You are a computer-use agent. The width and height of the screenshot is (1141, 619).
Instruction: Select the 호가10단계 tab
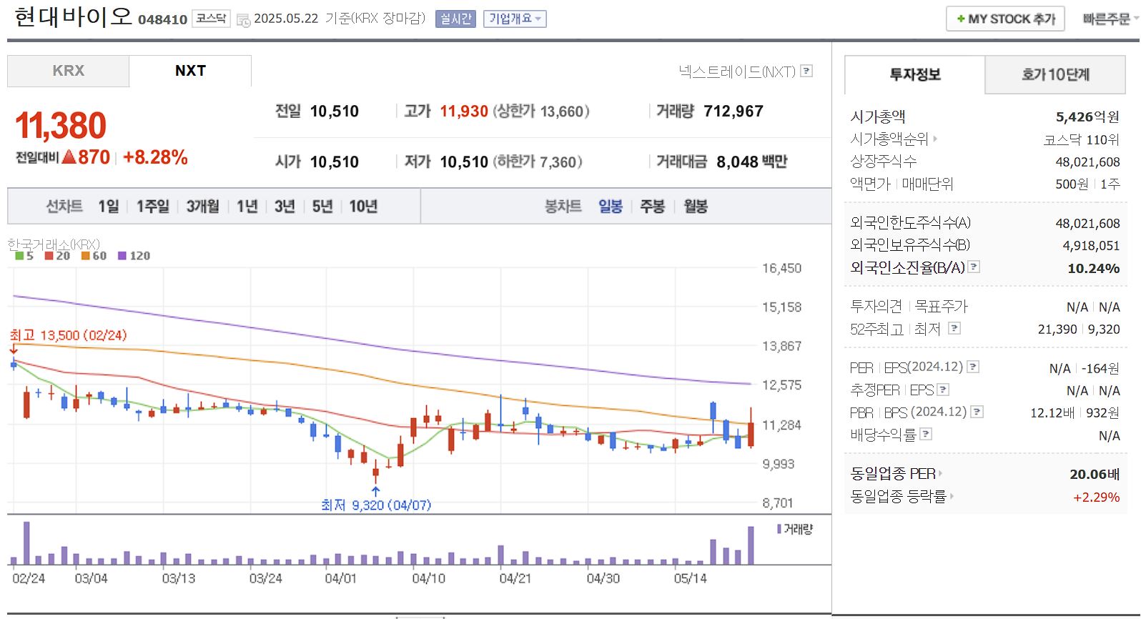(1055, 74)
